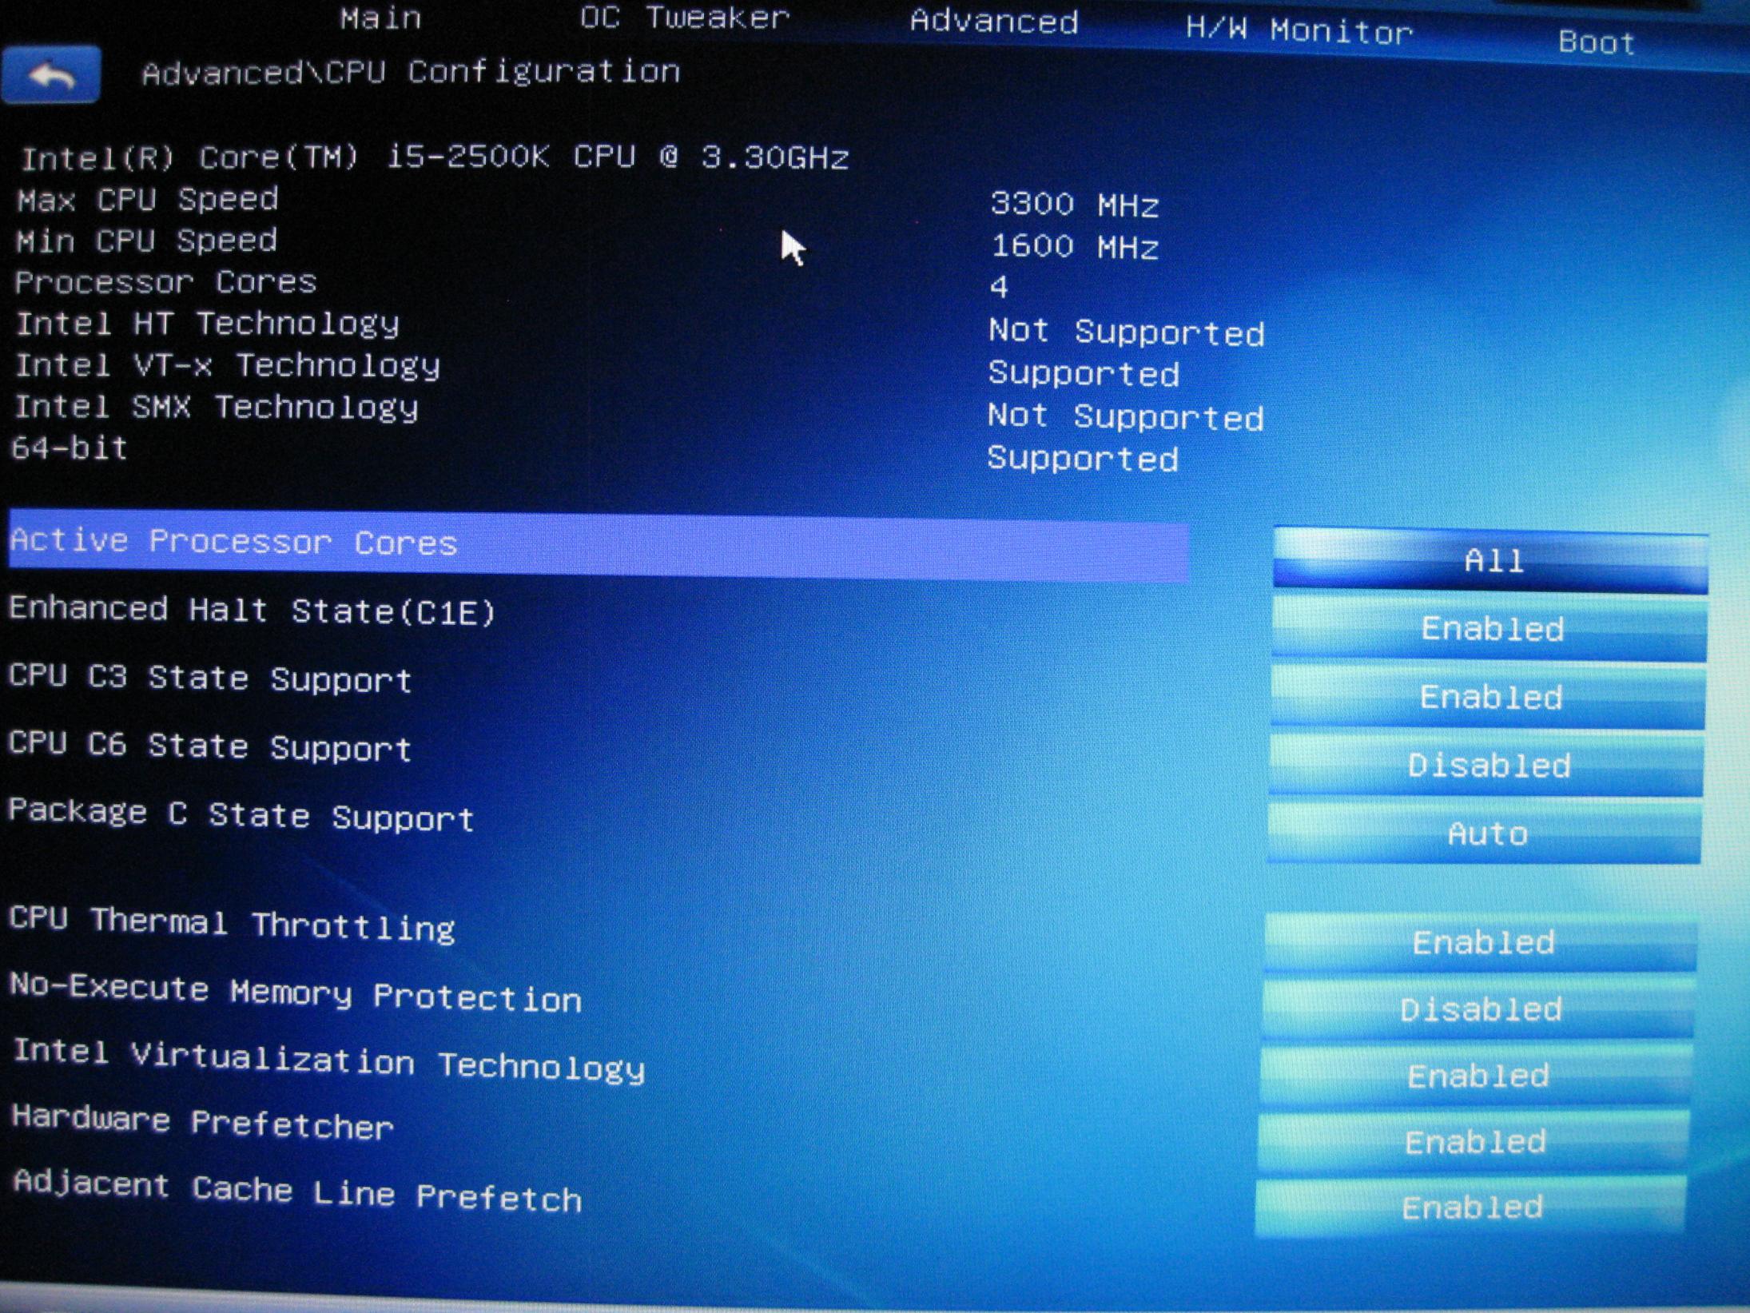Image resolution: width=1750 pixels, height=1313 pixels.
Task: Toggle CPU Thermal Throttling Enabled value
Action: [1482, 942]
